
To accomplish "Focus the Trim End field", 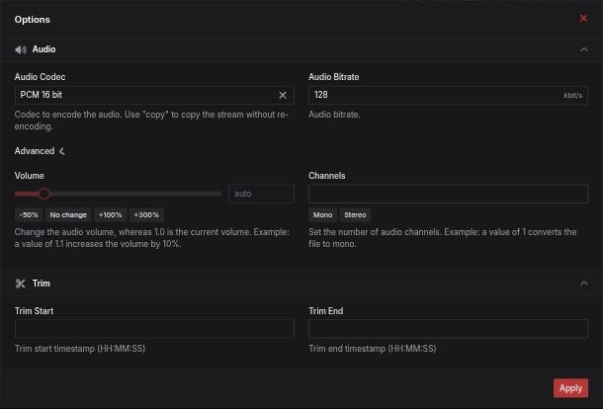I will click(x=448, y=329).
